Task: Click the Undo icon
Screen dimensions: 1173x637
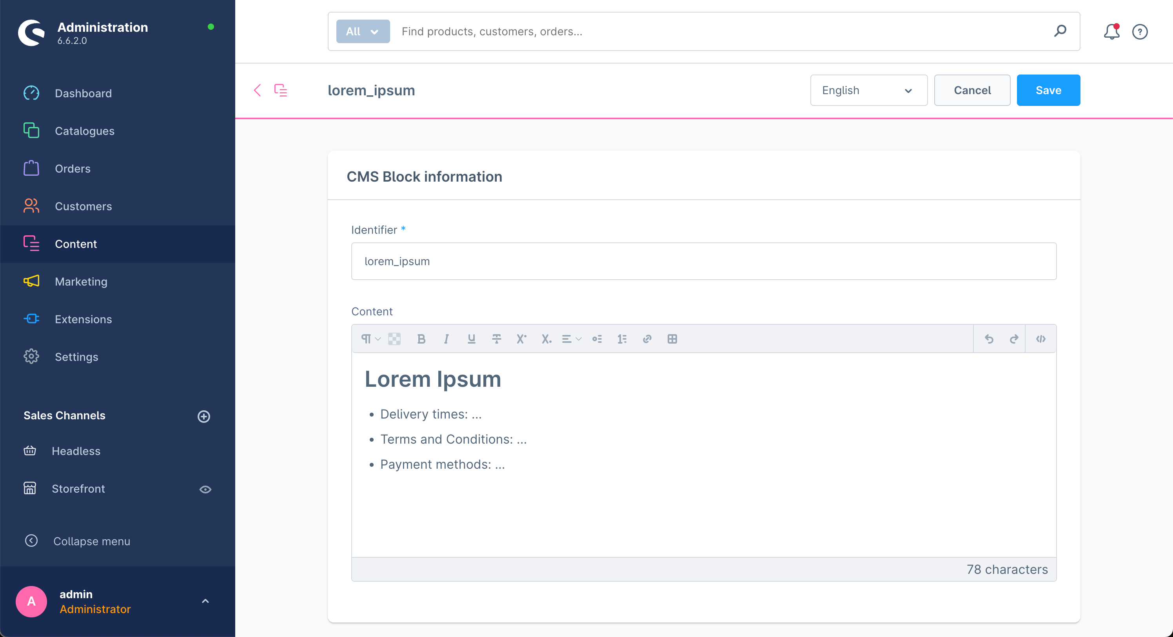Action: click(x=990, y=339)
